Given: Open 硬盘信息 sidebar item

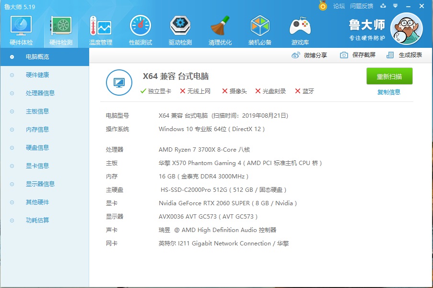Looking at the screenshot, I should pos(37,148).
